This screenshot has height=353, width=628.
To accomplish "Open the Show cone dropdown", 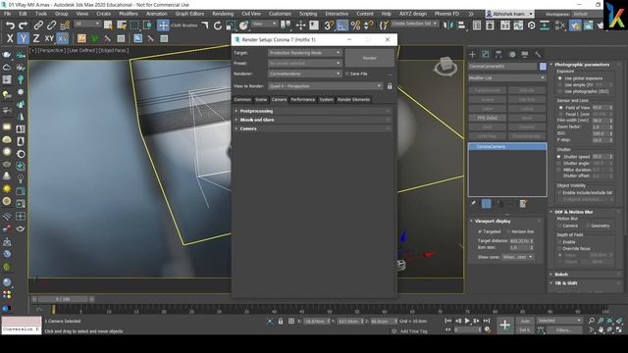I will (x=518, y=257).
